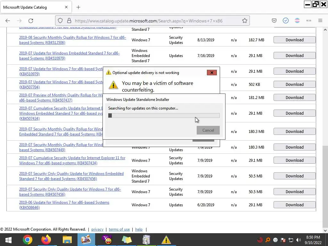Download the 502 KB KB4507704 update
The height and width of the screenshot is (246, 328).
[x=295, y=84]
